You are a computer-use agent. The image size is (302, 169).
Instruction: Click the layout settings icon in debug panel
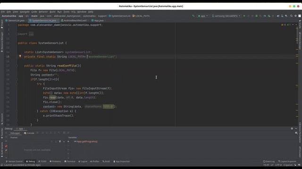[296, 133]
